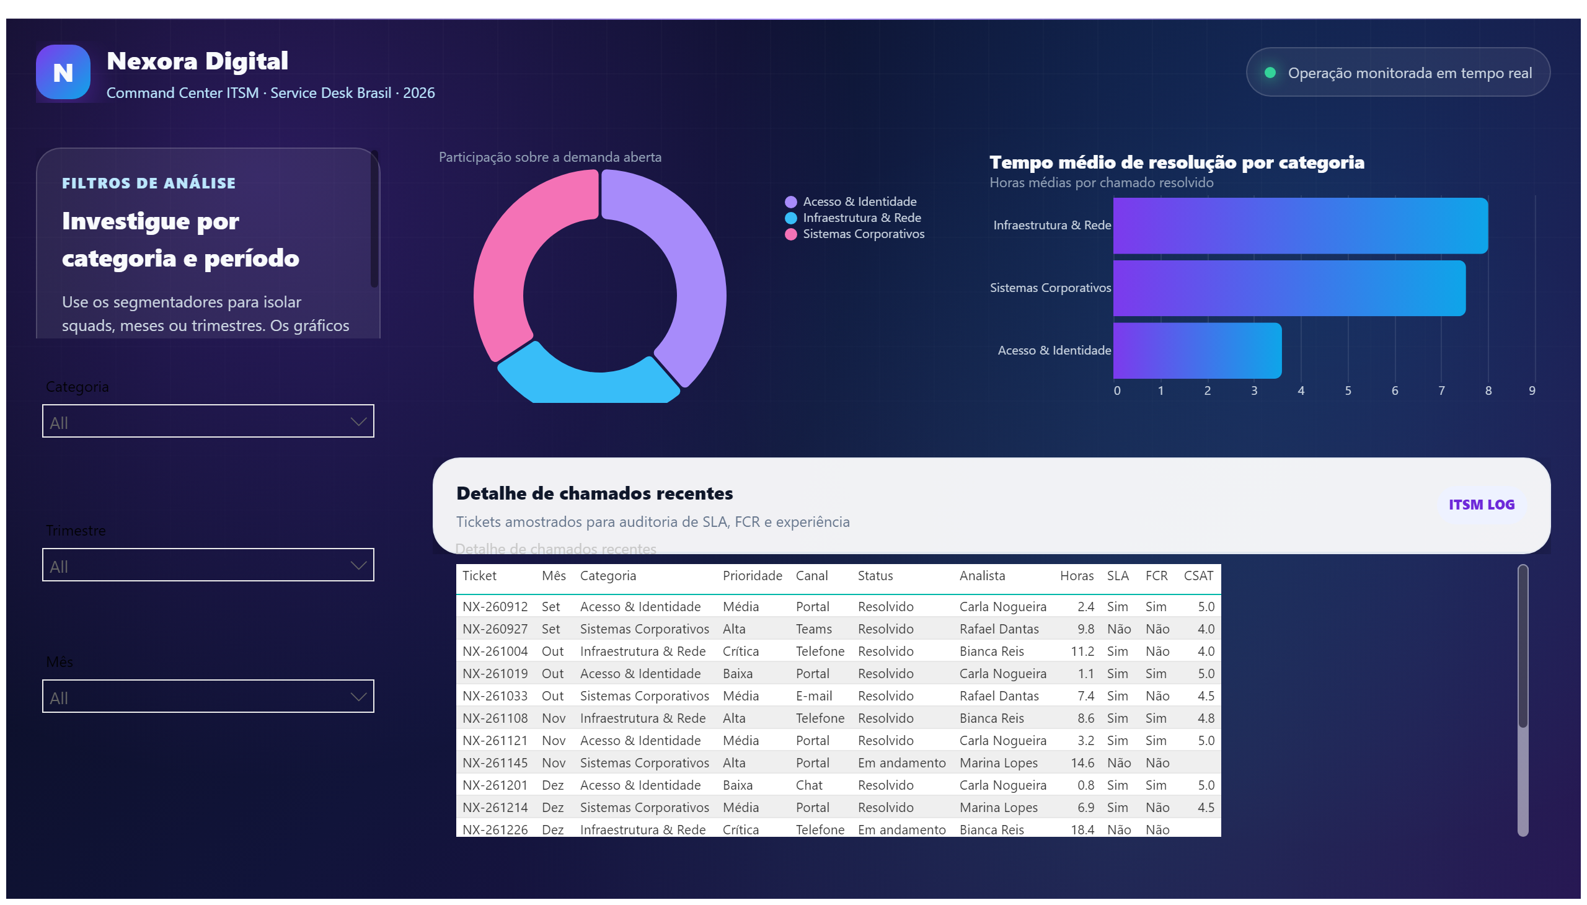Click the 18.4 hours value
Image resolution: width=1587 pixels, height=905 pixels.
coord(1082,830)
